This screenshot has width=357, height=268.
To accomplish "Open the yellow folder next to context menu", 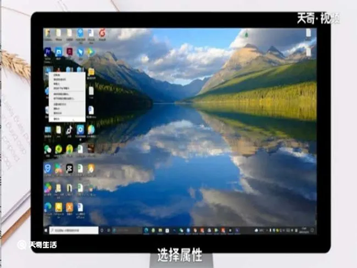I will [x=91, y=72].
